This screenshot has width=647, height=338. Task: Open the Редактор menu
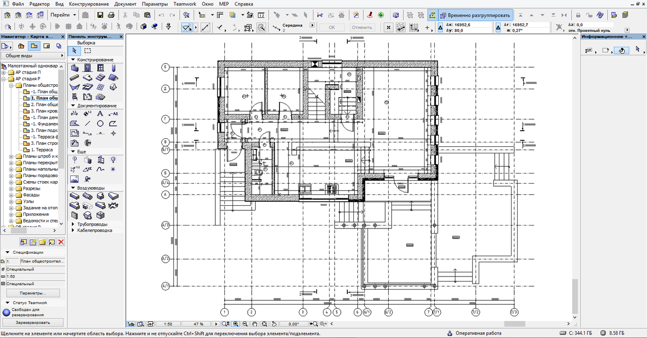click(x=40, y=4)
